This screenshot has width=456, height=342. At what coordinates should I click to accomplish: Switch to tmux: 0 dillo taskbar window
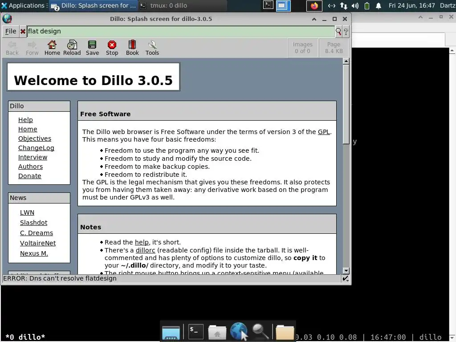point(182,5)
